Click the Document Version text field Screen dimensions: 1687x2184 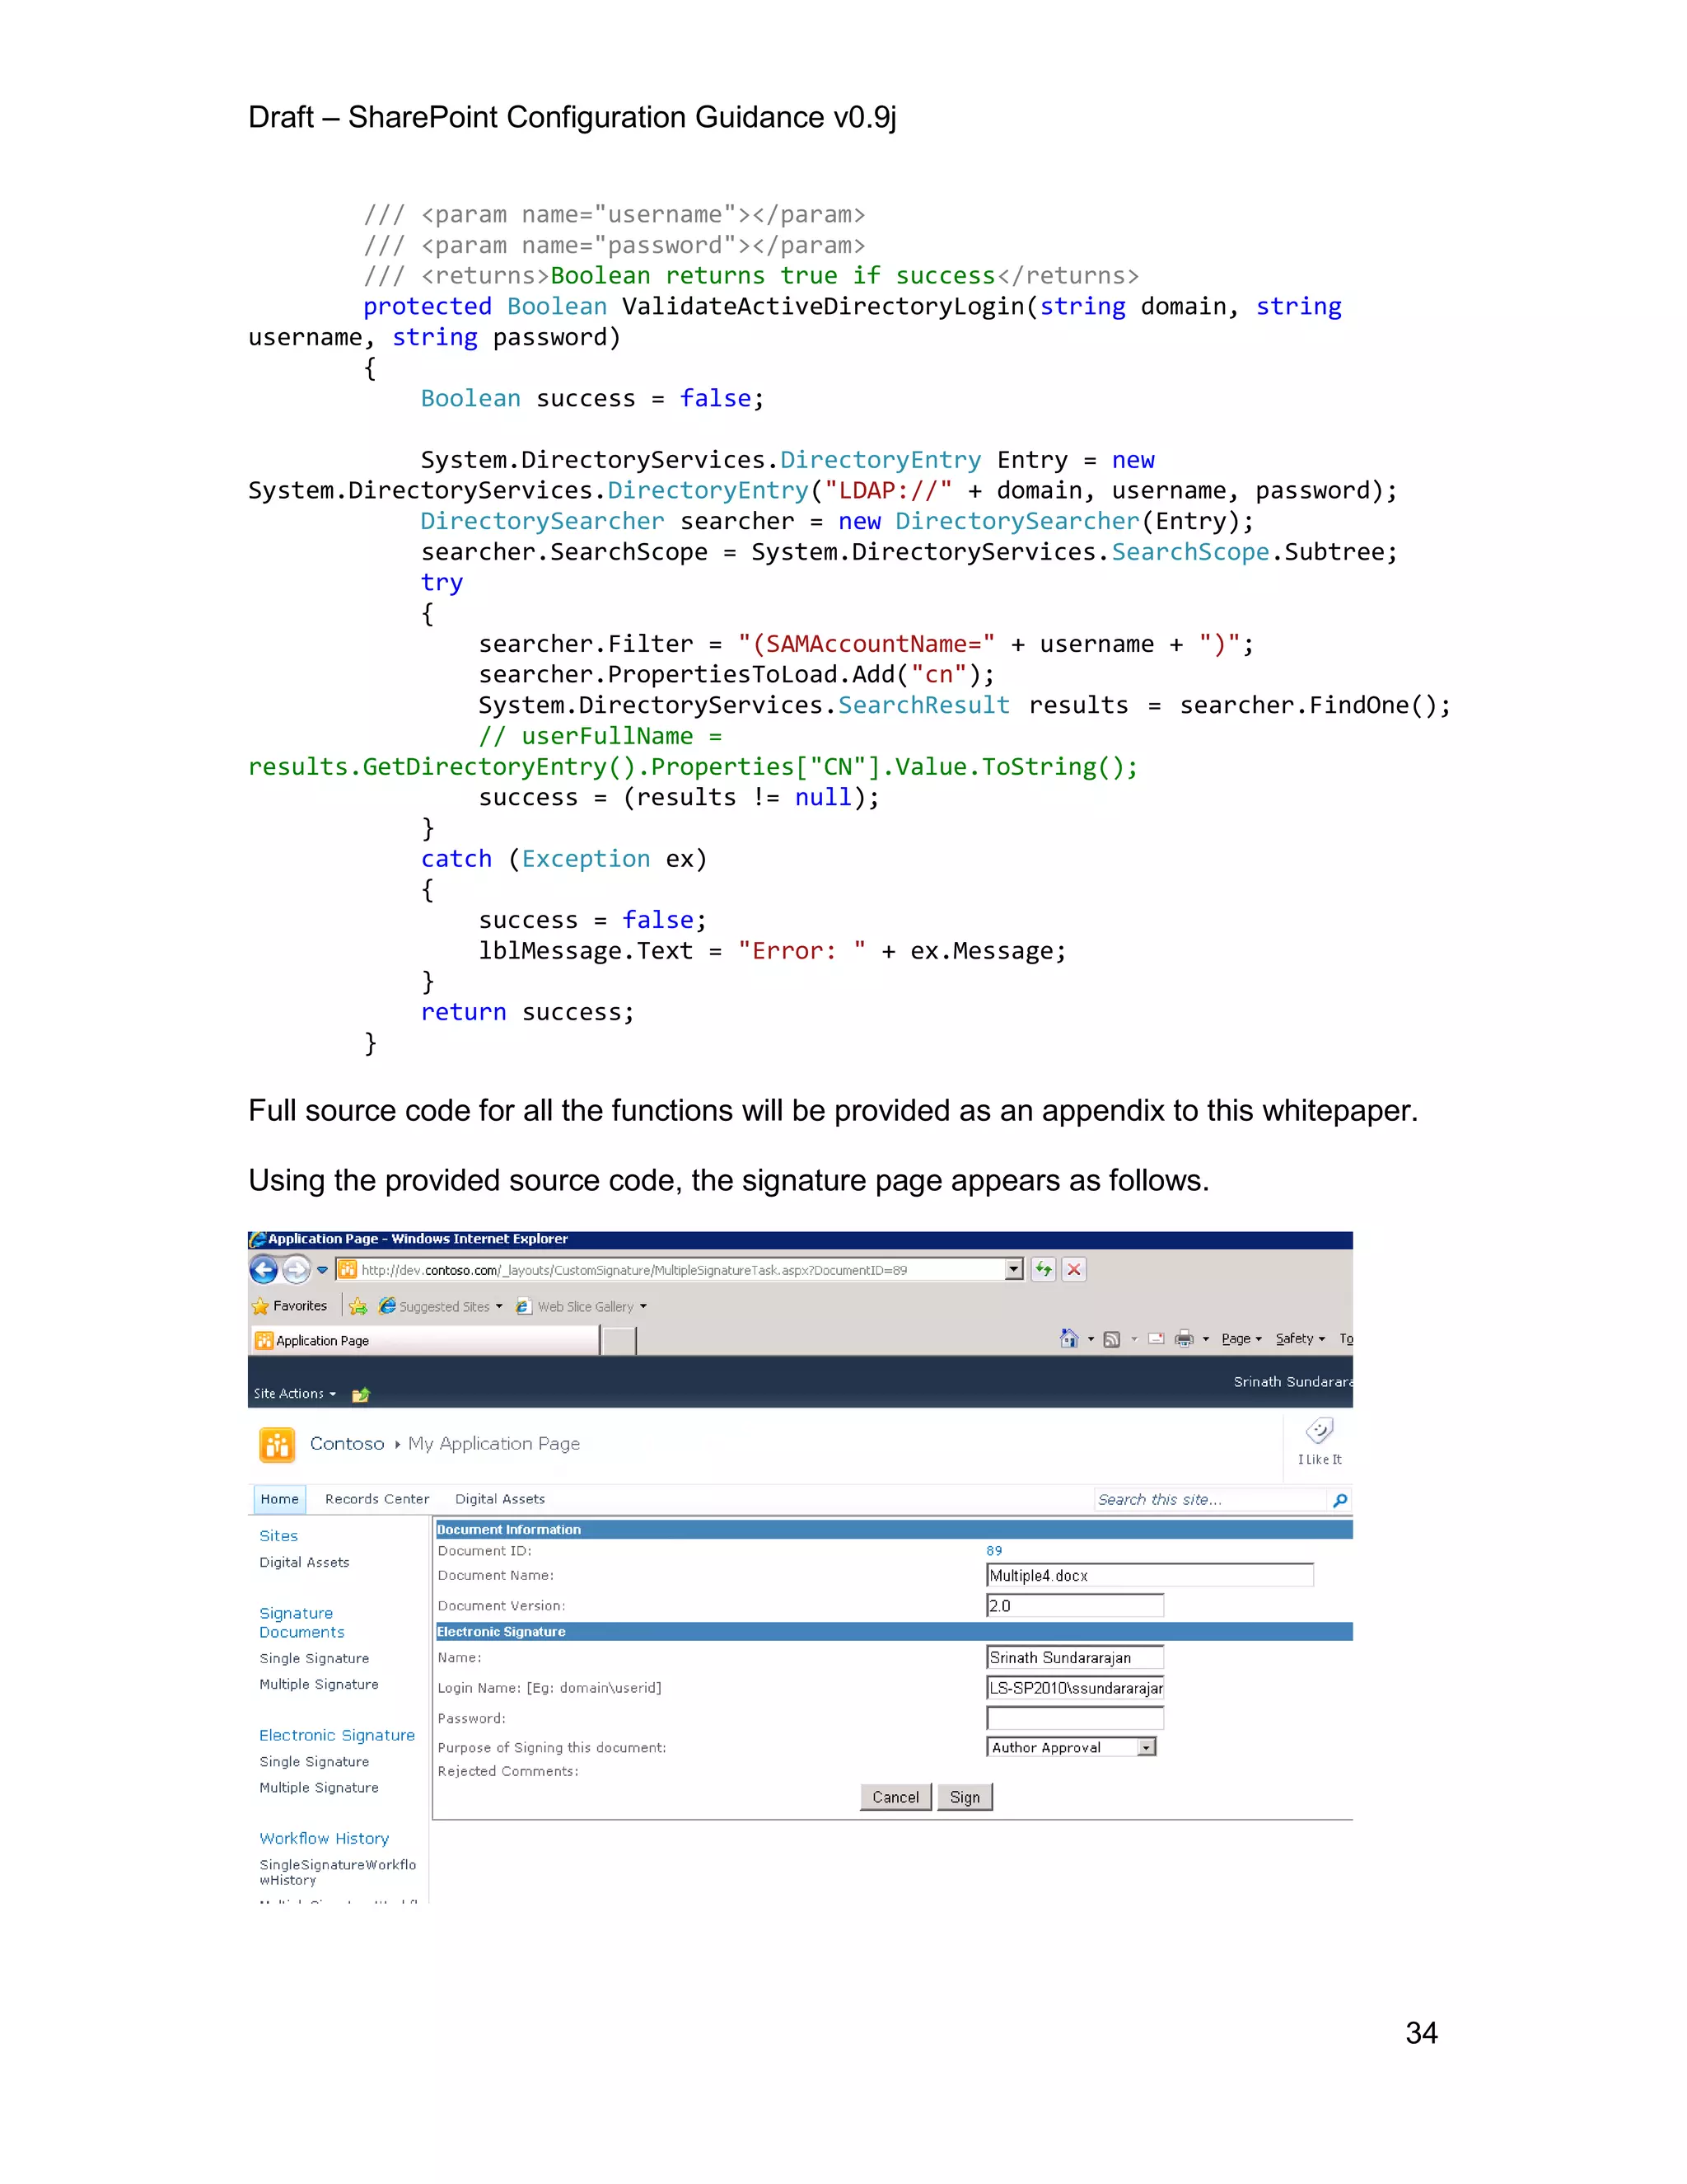coord(1074,1605)
